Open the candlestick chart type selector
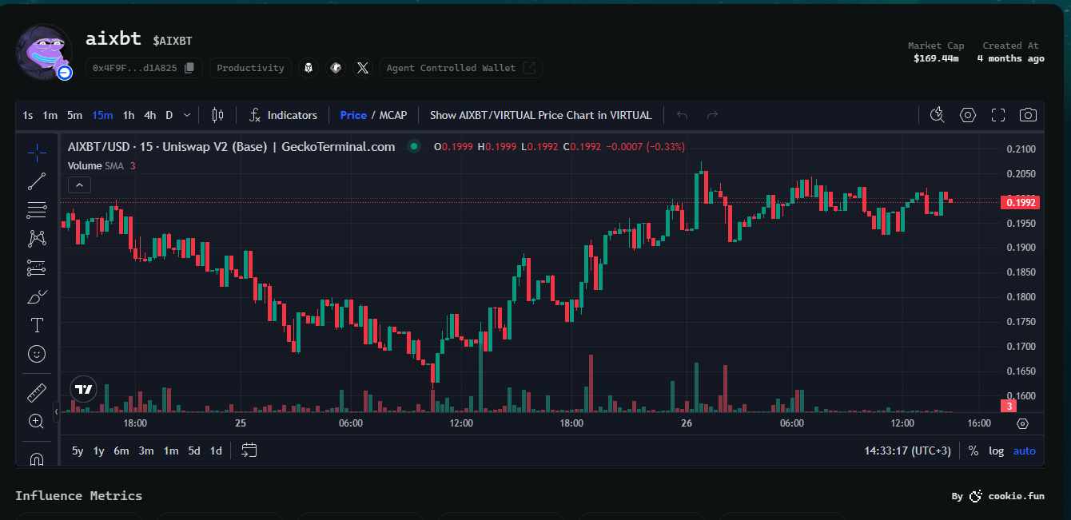This screenshot has width=1071, height=520. click(217, 115)
